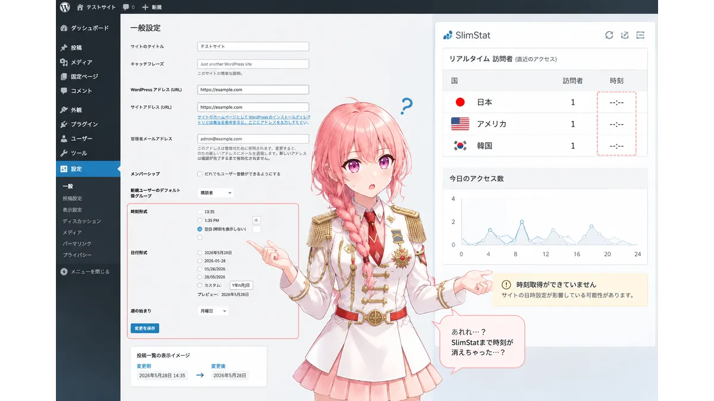Click the SlimStat export share icon
This screenshot has height=401, width=714.
625,35
